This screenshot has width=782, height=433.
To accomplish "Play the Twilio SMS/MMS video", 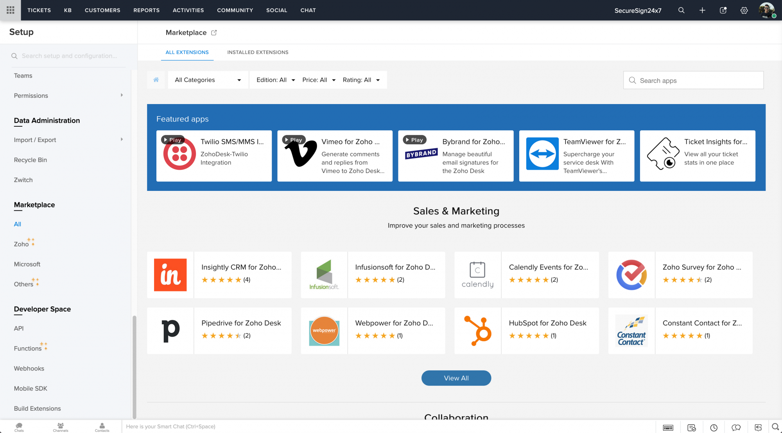I will [172, 140].
